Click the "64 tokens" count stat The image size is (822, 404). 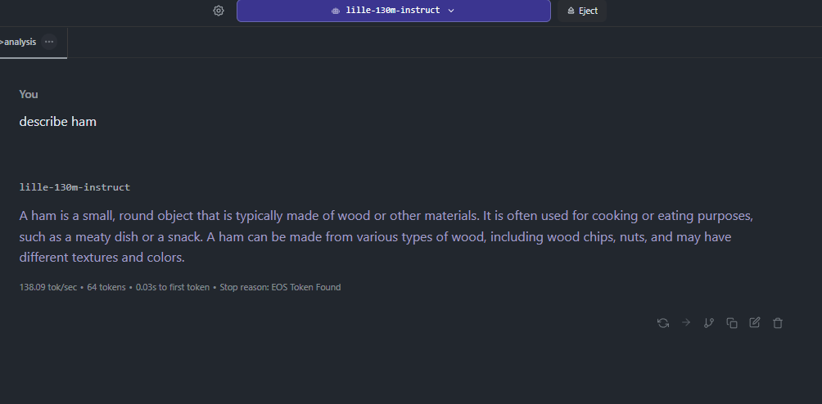106,287
